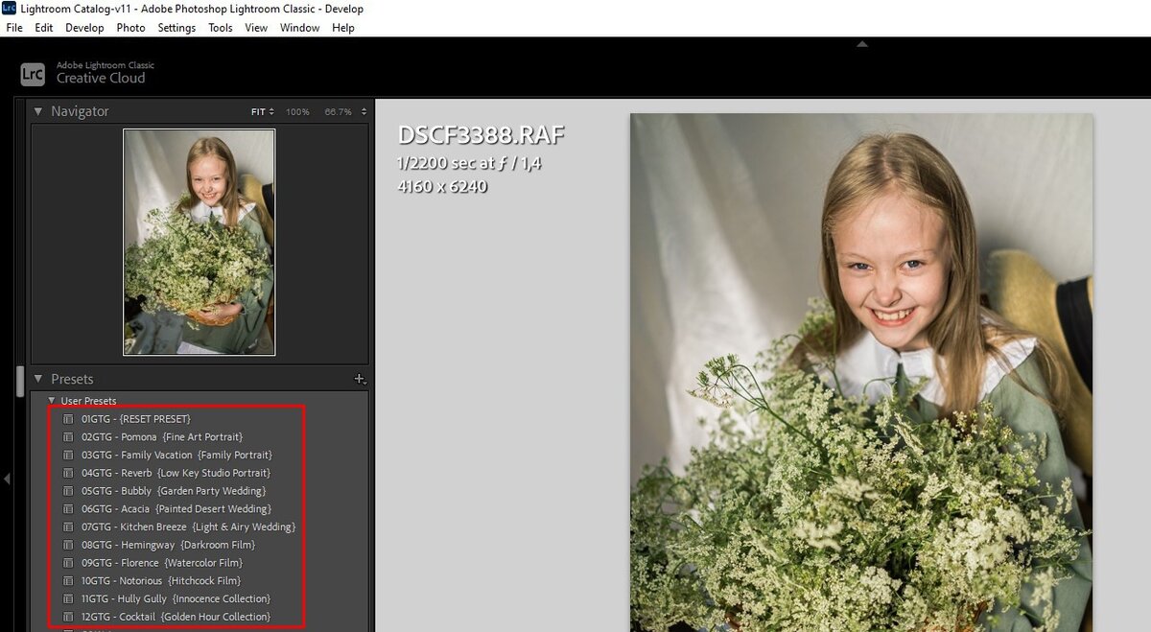Viewport: 1151px width, 632px height.
Task: Open the Photo menu
Action: [x=130, y=28]
